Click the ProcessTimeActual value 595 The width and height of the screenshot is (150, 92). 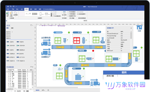coord(122,34)
